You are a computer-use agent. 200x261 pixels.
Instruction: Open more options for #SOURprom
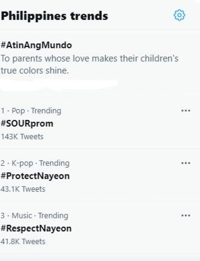pyautogui.click(x=185, y=111)
